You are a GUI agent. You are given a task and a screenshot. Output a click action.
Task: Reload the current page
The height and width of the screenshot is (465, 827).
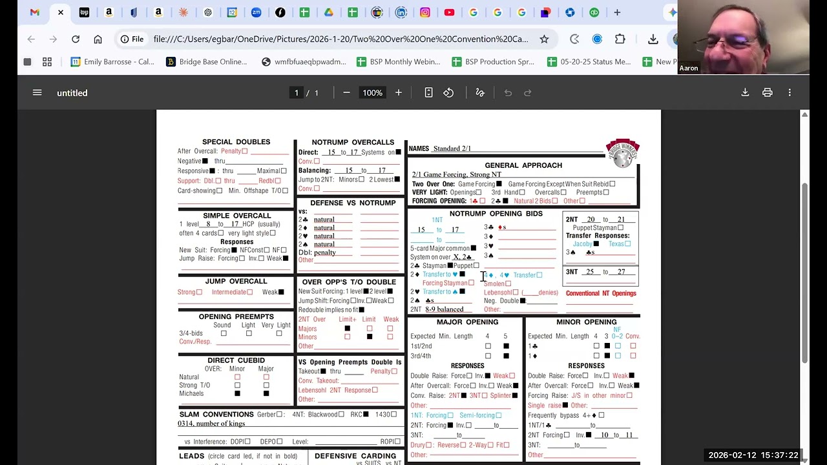point(76,39)
